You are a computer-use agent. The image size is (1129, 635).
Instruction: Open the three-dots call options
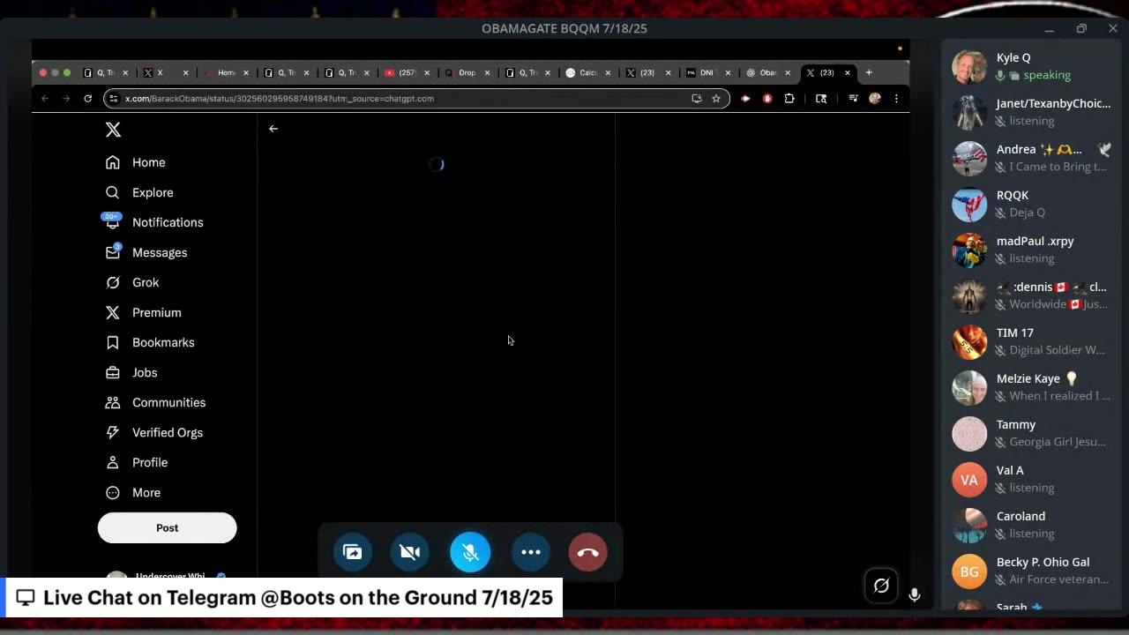coord(530,552)
